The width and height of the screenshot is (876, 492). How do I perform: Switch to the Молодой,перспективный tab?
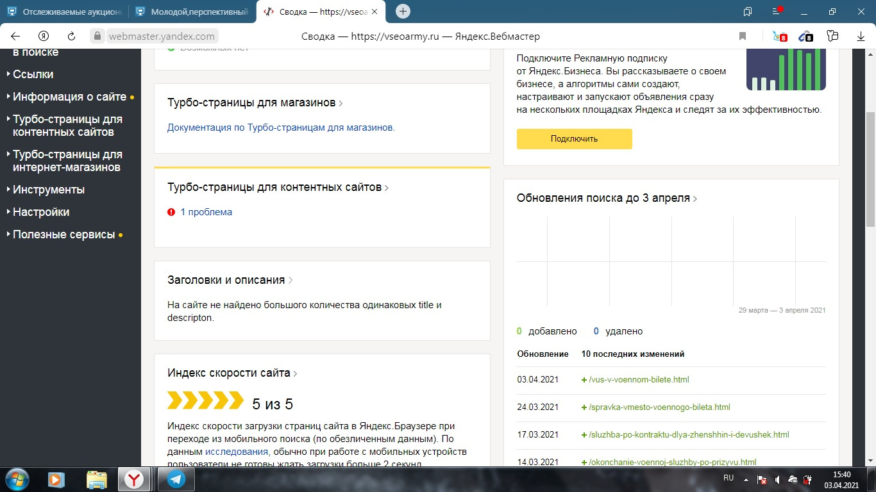192,12
